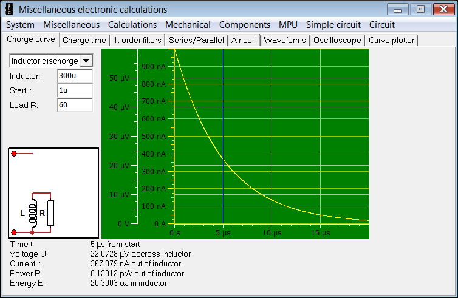The image size is (458, 298).
Task: Open the Simple circuit menu
Action: 333,25
